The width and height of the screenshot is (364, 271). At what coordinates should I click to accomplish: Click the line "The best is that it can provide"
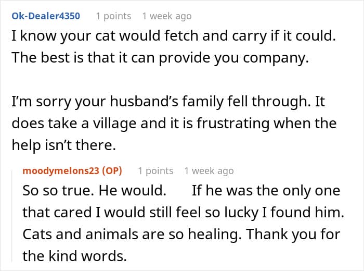(160, 58)
